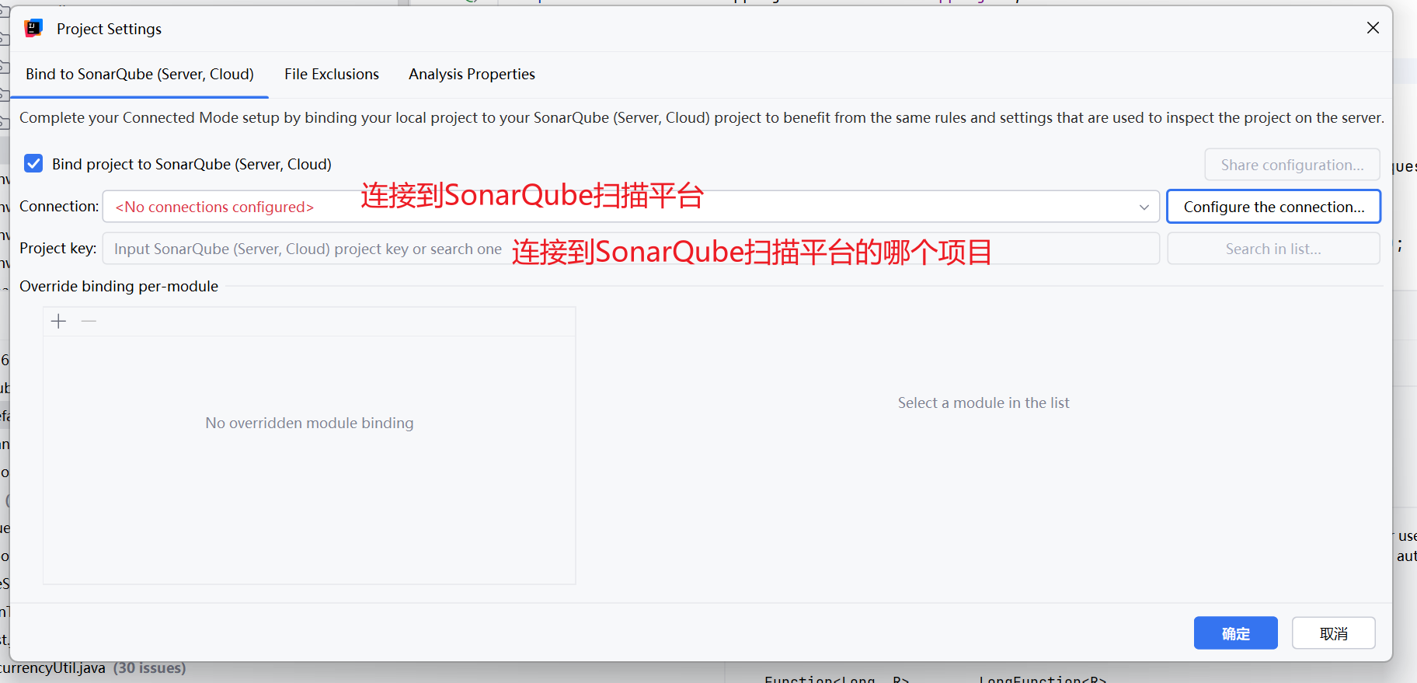The width and height of the screenshot is (1417, 683).
Task: Click Configure the connection button
Action: 1273,207
